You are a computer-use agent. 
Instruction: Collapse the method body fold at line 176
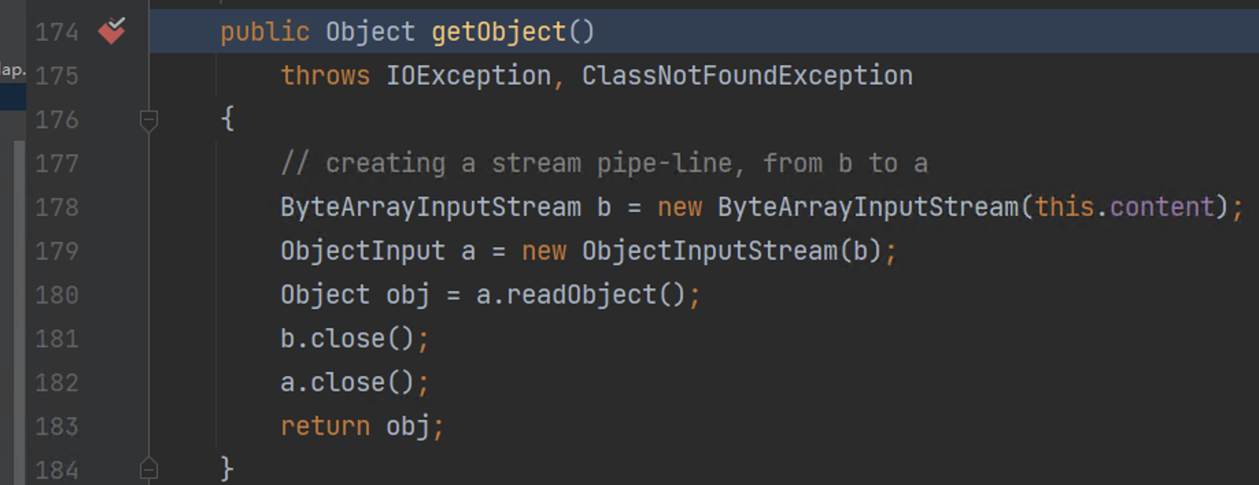point(148,121)
